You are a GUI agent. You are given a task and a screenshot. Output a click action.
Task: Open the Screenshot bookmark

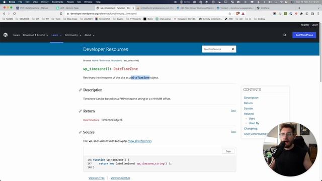pos(103,19)
